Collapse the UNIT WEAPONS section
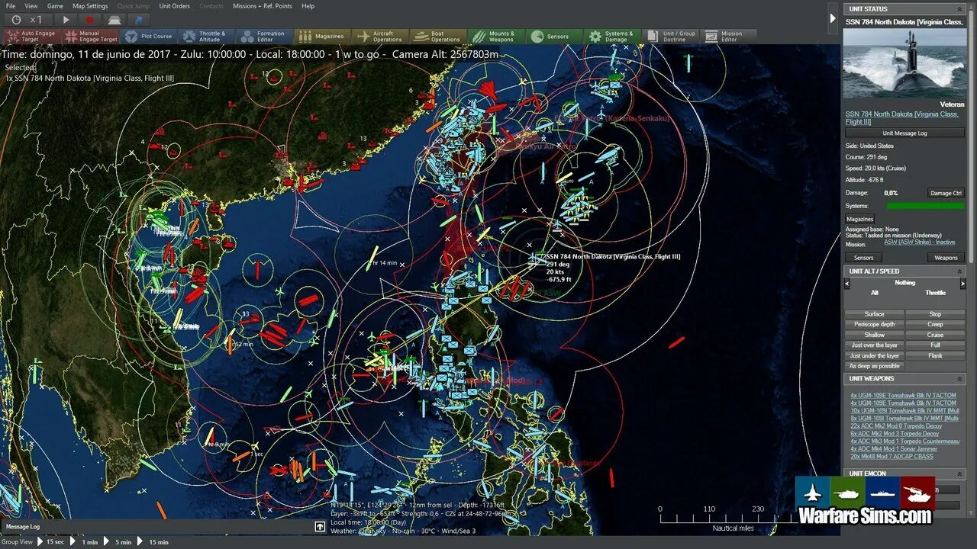The width and height of the screenshot is (977, 549). [959, 379]
